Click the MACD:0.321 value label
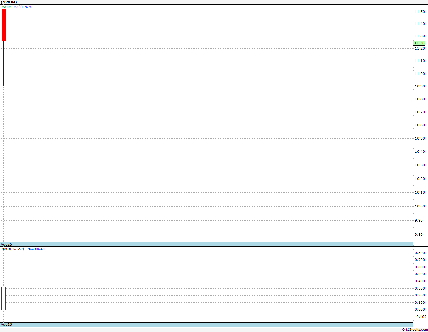Image resolution: width=428 pixels, height=332 pixels. tap(37, 249)
